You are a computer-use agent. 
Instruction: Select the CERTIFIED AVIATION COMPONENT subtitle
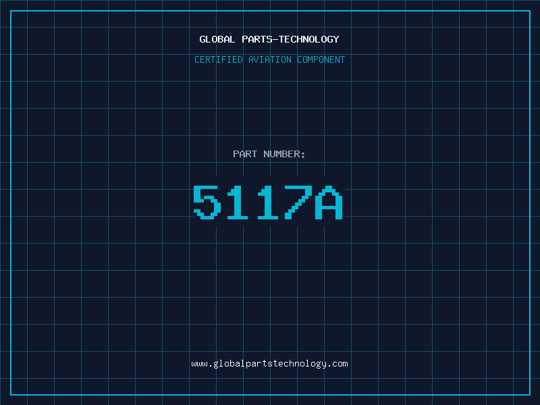tap(269, 59)
